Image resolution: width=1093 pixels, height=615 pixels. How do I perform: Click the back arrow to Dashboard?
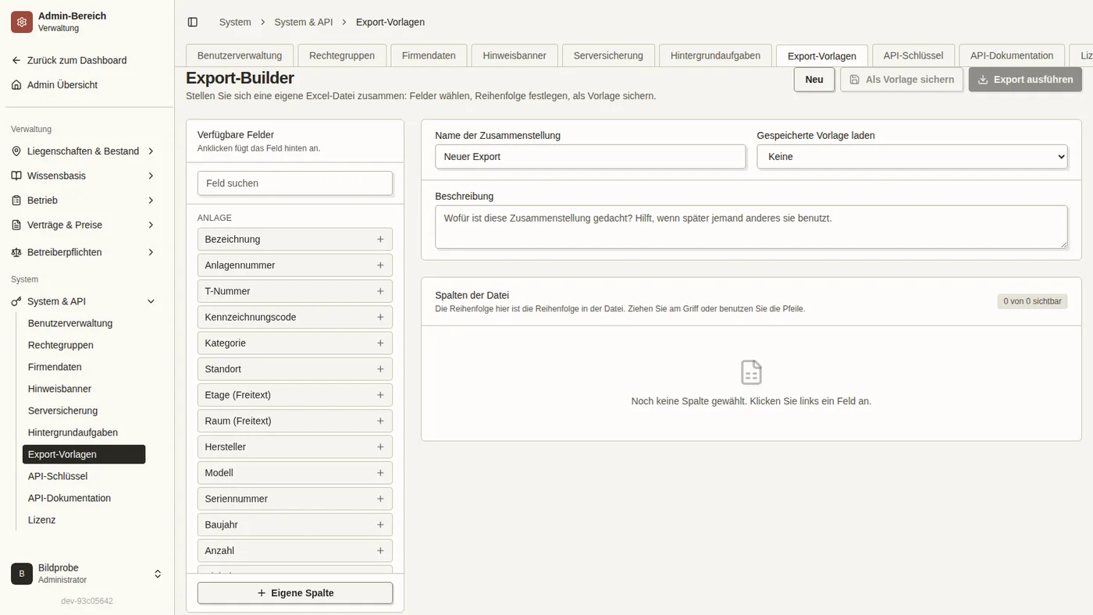tap(16, 60)
